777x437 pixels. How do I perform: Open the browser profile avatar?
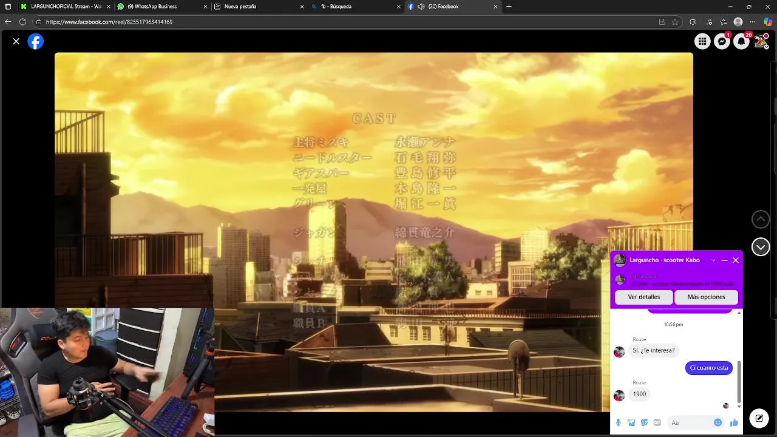(x=738, y=22)
